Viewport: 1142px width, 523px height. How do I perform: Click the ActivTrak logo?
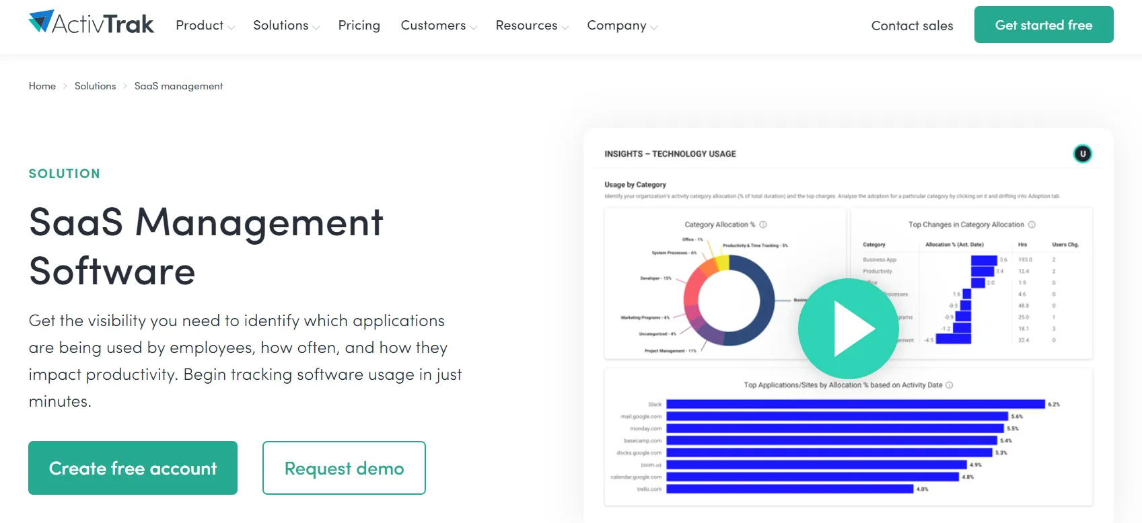click(x=92, y=24)
